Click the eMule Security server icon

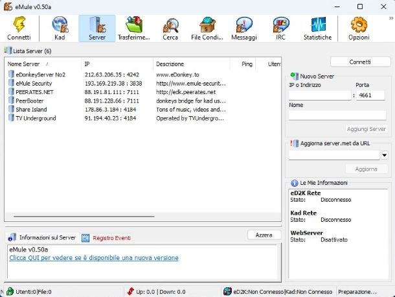point(12,83)
